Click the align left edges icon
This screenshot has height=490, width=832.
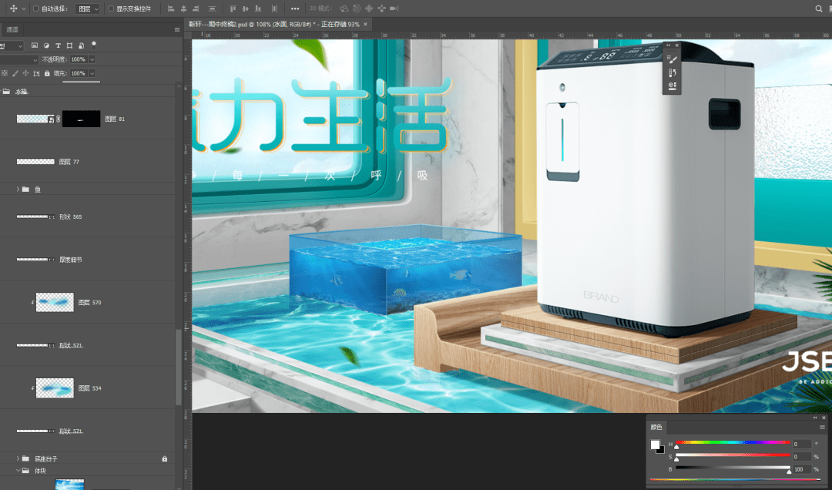point(171,8)
